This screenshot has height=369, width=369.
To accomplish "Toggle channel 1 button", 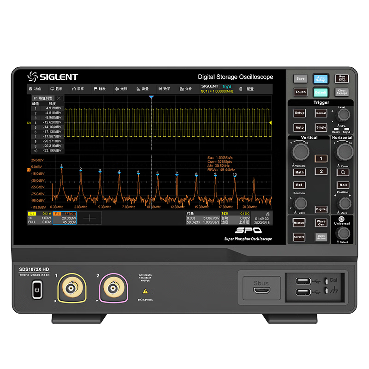I will tap(321, 159).
